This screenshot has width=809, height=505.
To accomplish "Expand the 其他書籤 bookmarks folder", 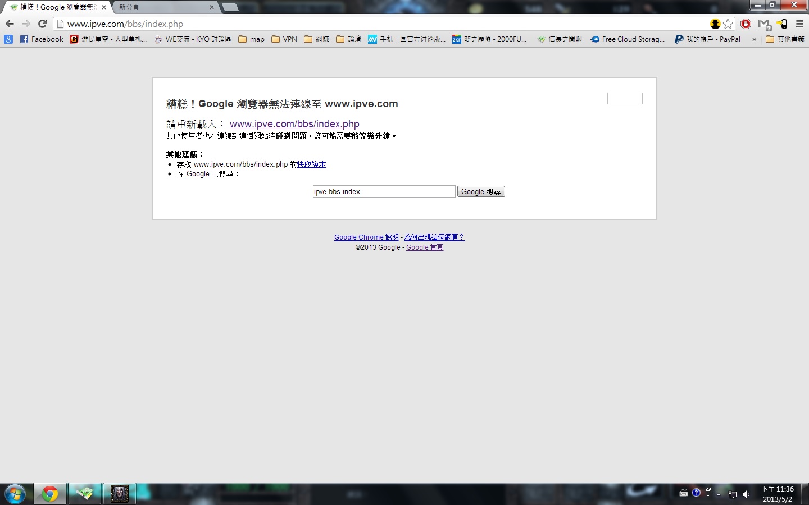I will coord(785,39).
